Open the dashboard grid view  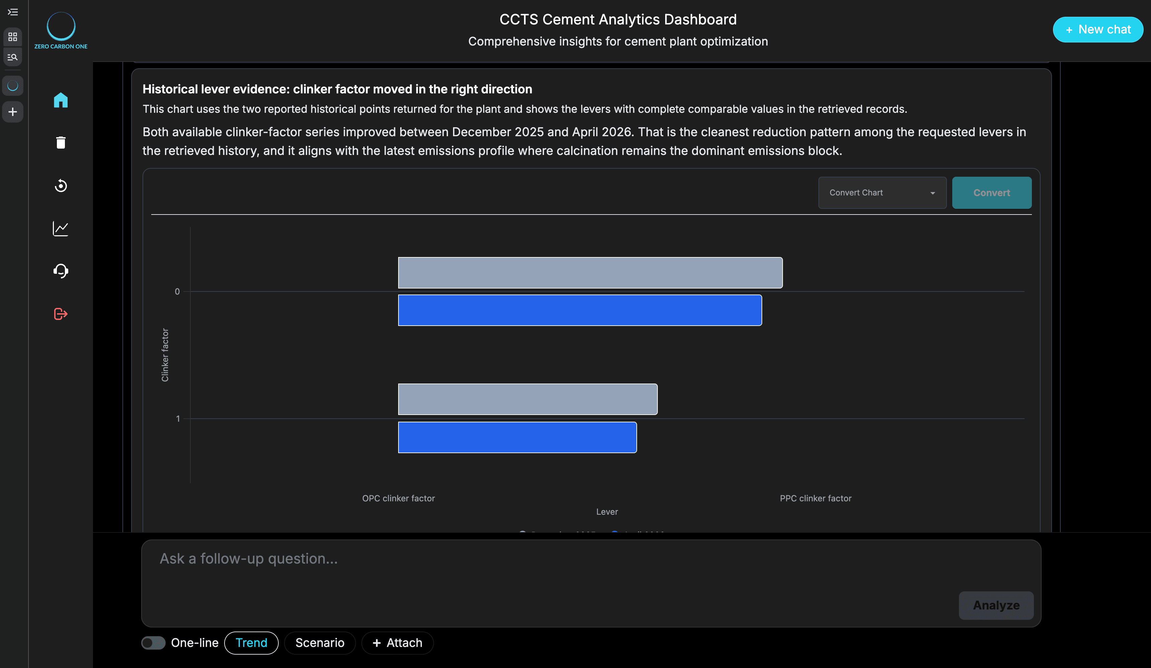pos(13,37)
